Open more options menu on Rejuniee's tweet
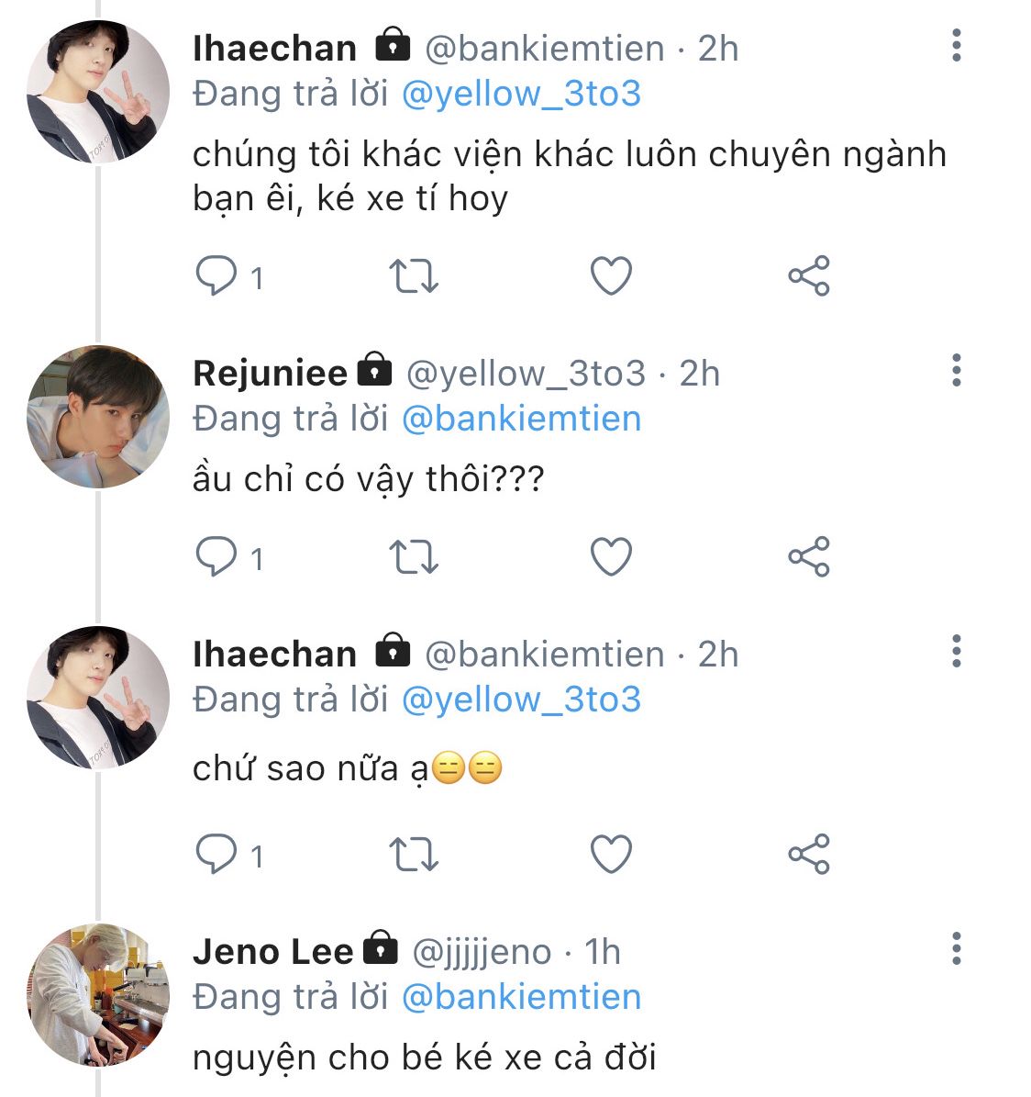 pos(956,370)
